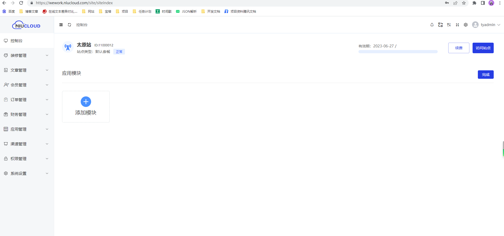The image size is (504, 236).
Task: Click the 续费 renew button
Action: 459,48
